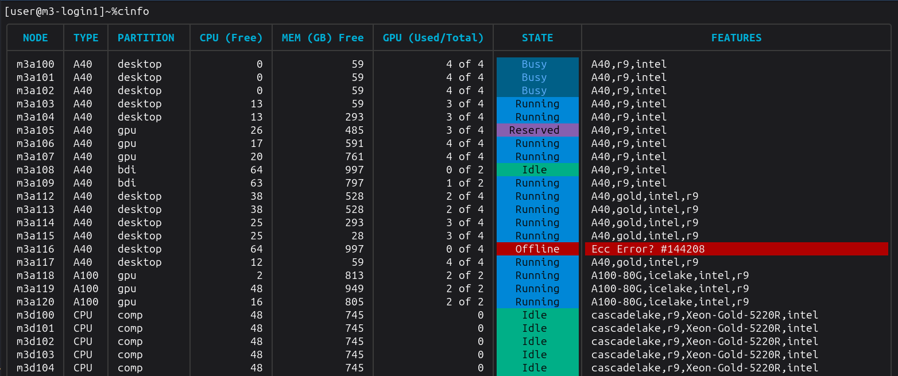The width and height of the screenshot is (898, 376).
Task: Click the desktop partition of m3a103
Action: click(140, 103)
